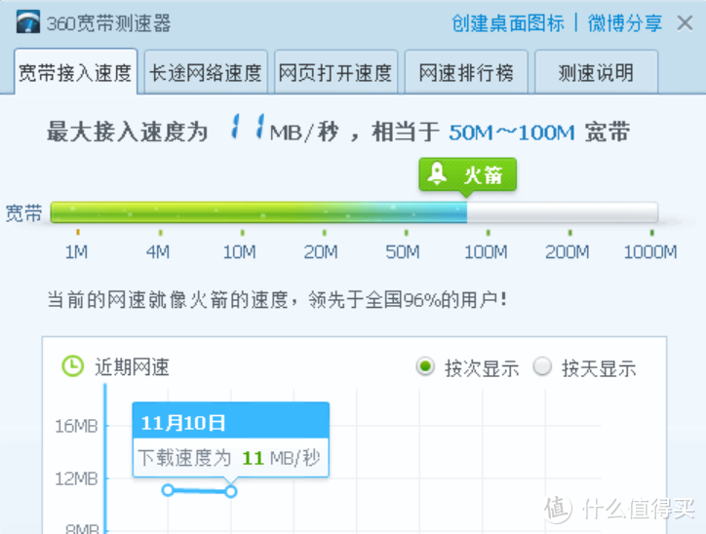Click the green bandwidth progress bar
The width and height of the screenshot is (706, 534).
(258, 212)
